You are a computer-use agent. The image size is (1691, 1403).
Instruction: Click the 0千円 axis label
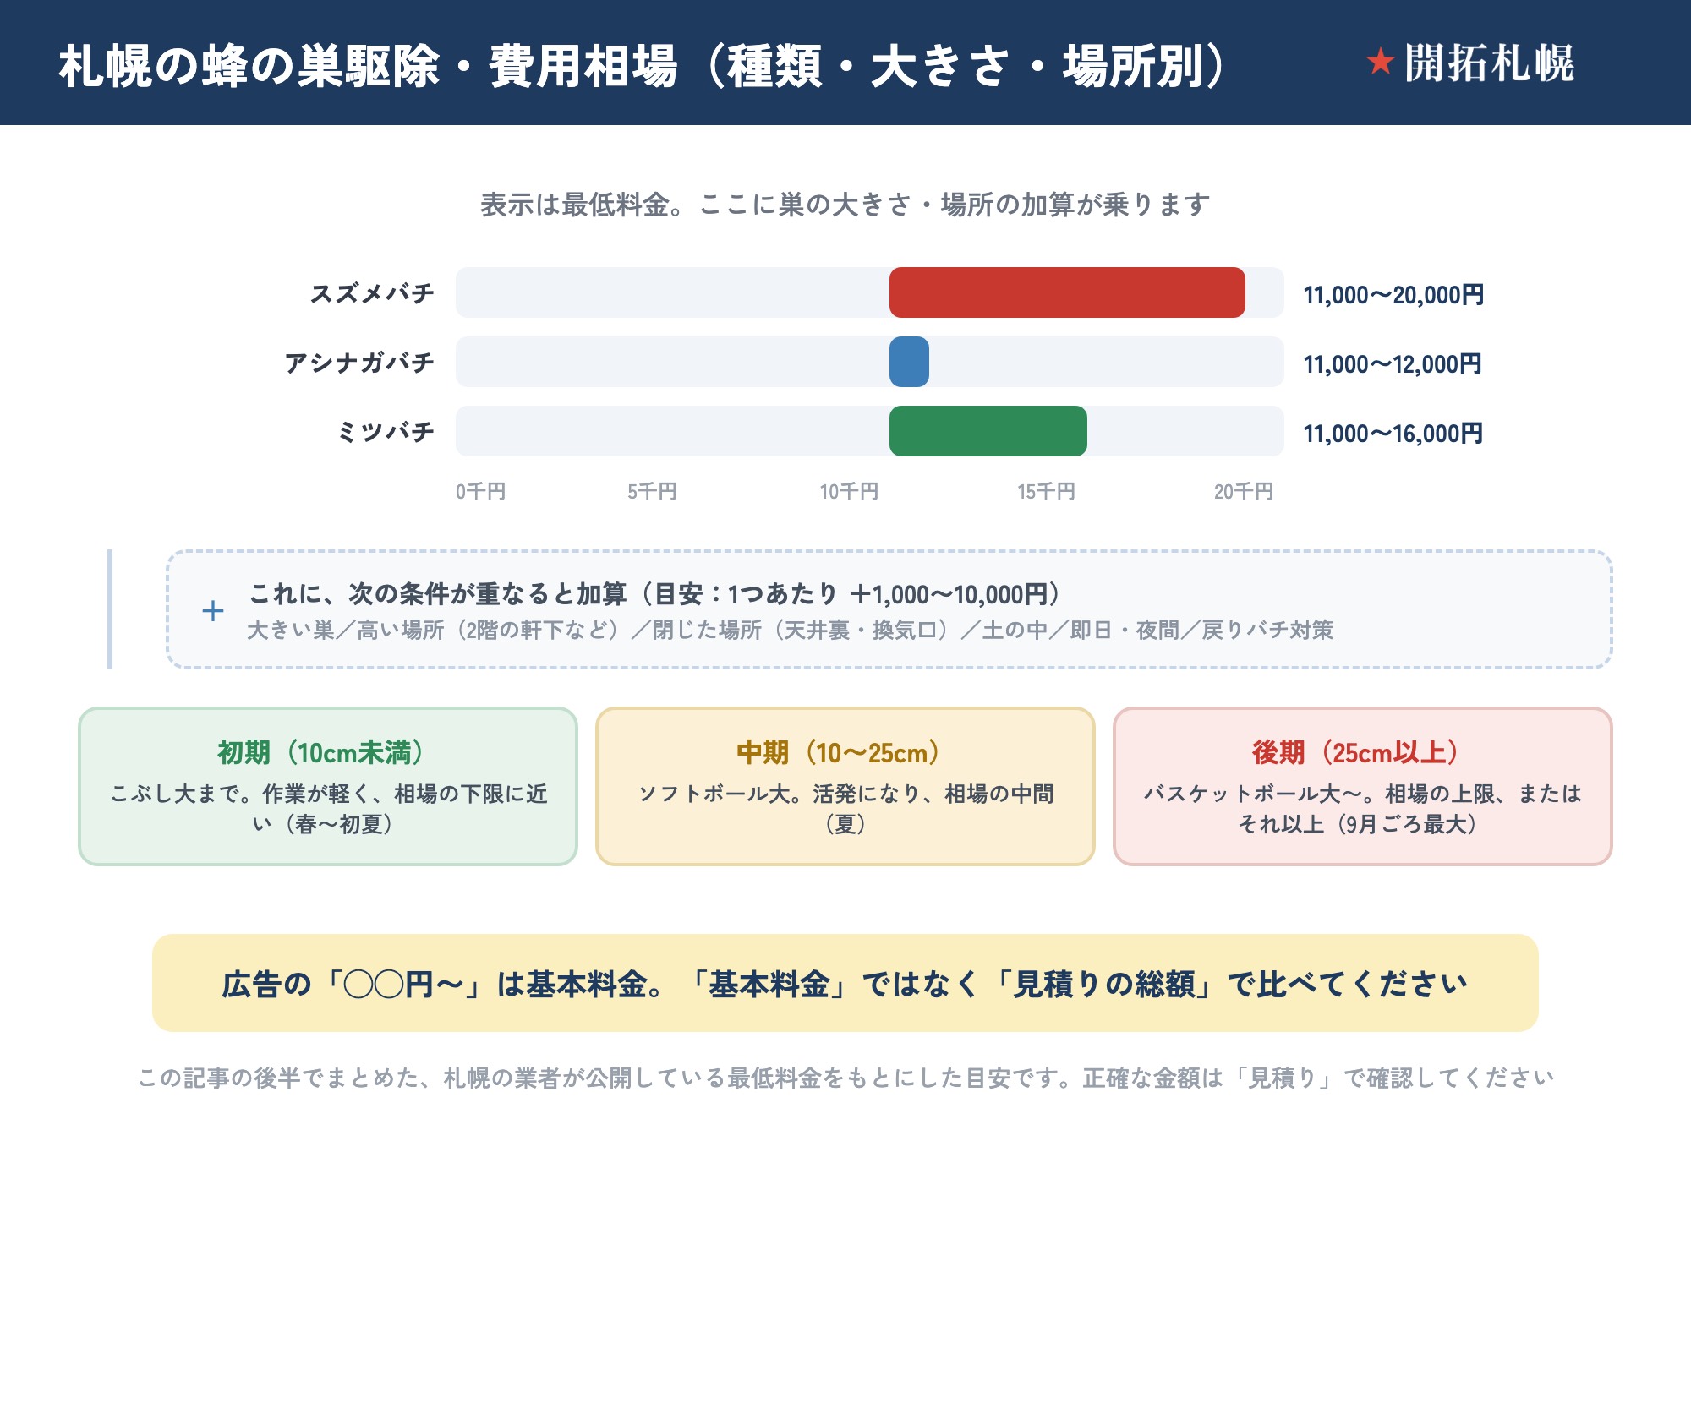[480, 491]
